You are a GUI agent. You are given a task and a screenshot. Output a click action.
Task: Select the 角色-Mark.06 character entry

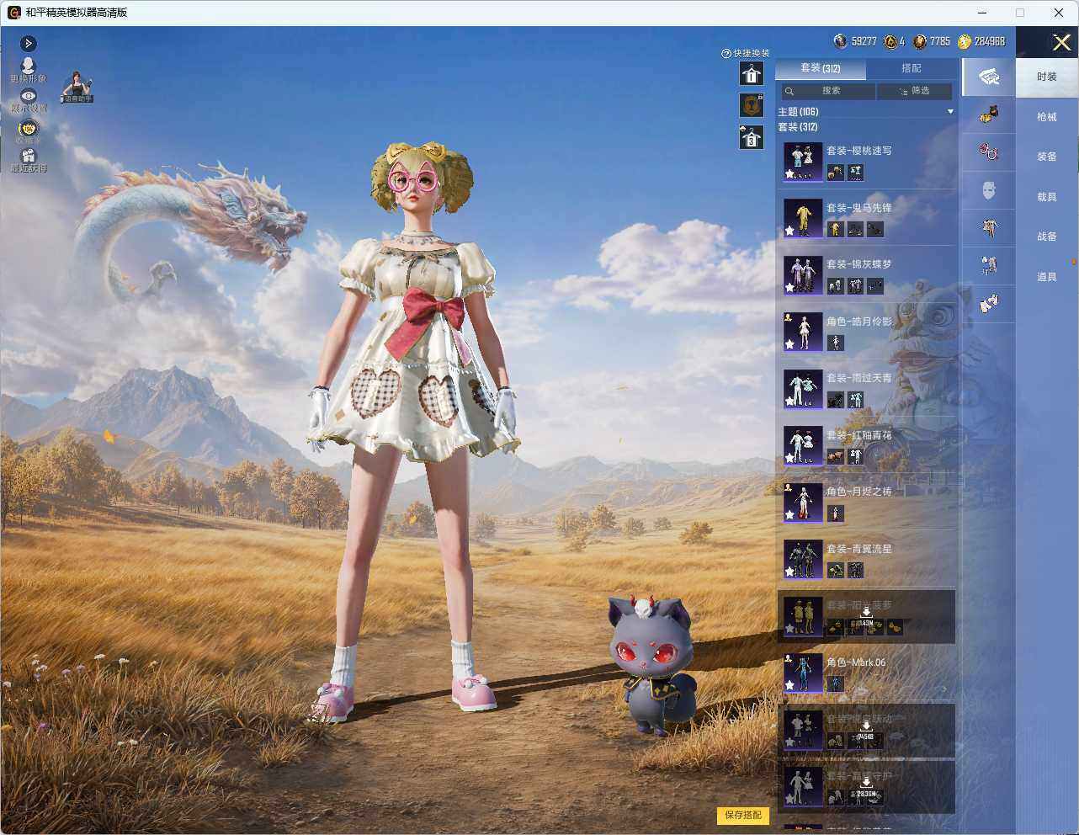tap(865, 673)
